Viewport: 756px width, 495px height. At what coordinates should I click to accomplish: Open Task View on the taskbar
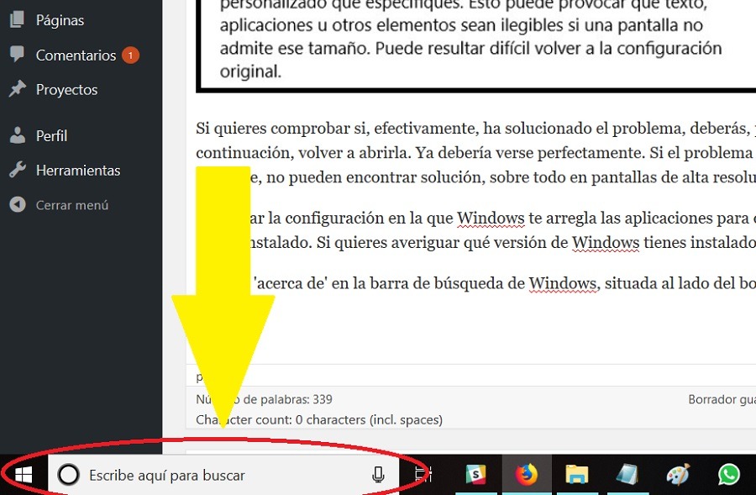pos(423,475)
